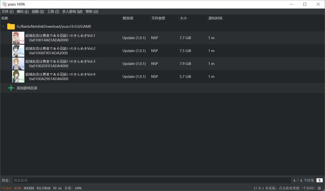Collapse the G:/BaiduNetdiskDownload game folder arrow
The width and height of the screenshot is (325, 191).
tap(3, 26)
